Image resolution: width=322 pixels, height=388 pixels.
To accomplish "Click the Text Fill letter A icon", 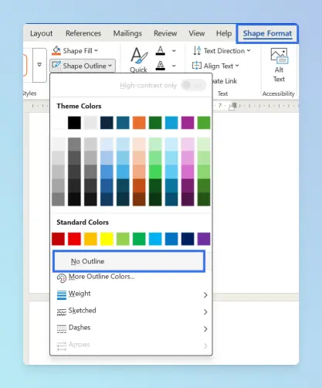I will [161, 50].
